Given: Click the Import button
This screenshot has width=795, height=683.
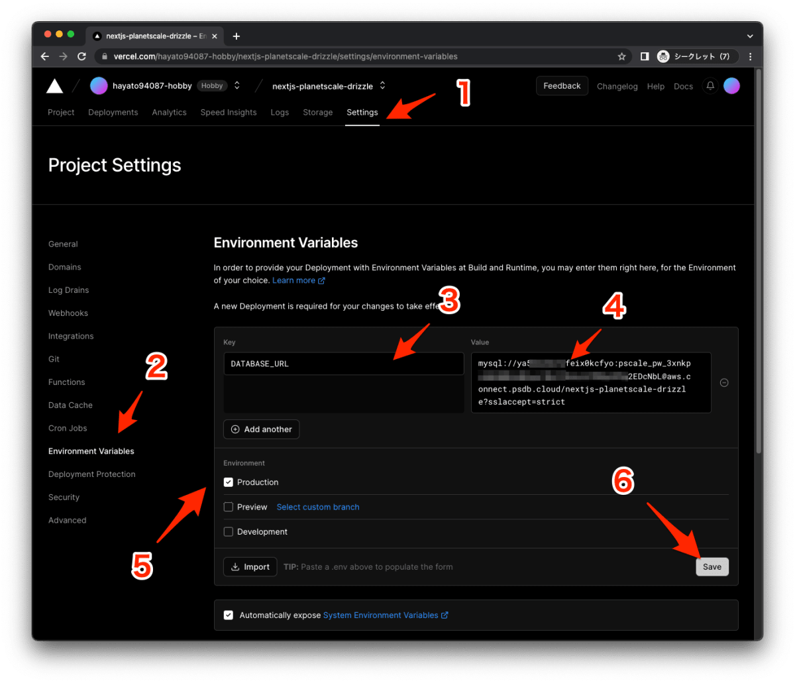Looking at the screenshot, I should 250,567.
